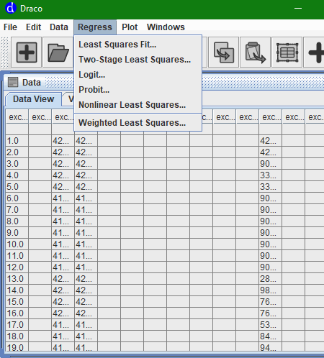
Task: Open a file with the folder icon
Action: tap(58, 52)
